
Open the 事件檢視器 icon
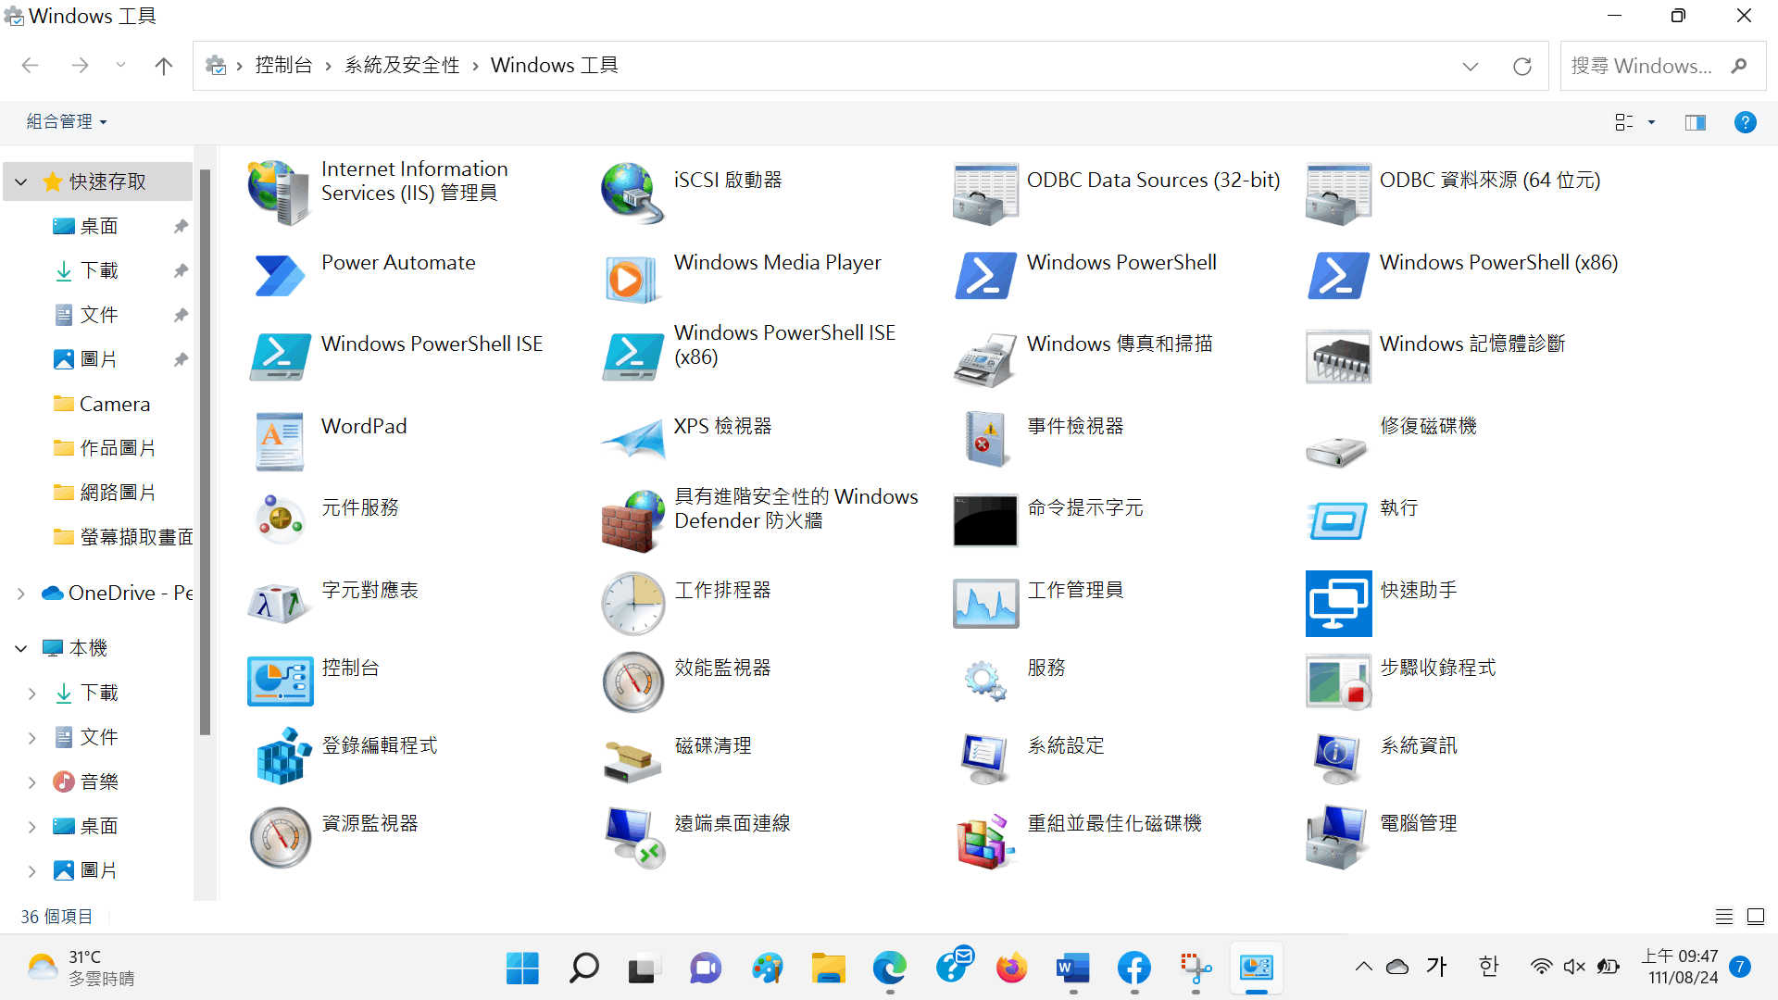coord(985,439)
